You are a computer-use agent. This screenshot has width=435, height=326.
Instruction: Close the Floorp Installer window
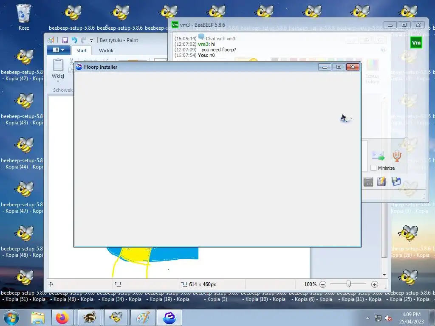pyautogui.click(x=353, y=67)
